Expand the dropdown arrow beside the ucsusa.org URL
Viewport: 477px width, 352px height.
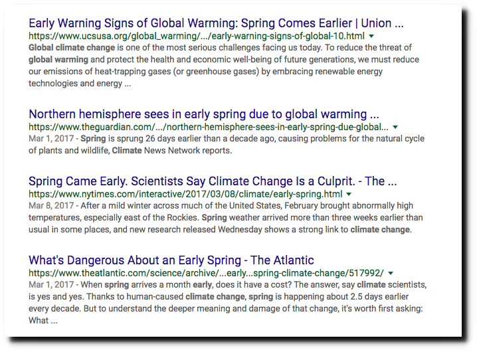371,37
